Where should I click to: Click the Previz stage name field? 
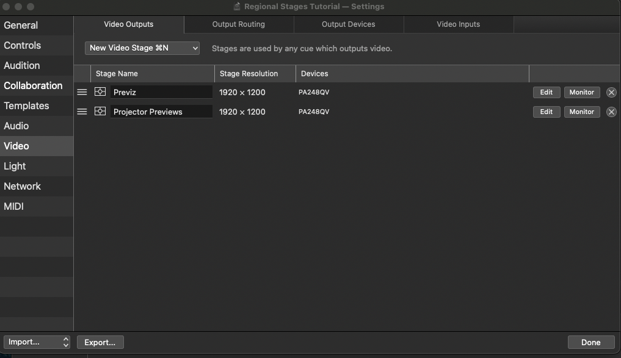pos(161,93)
